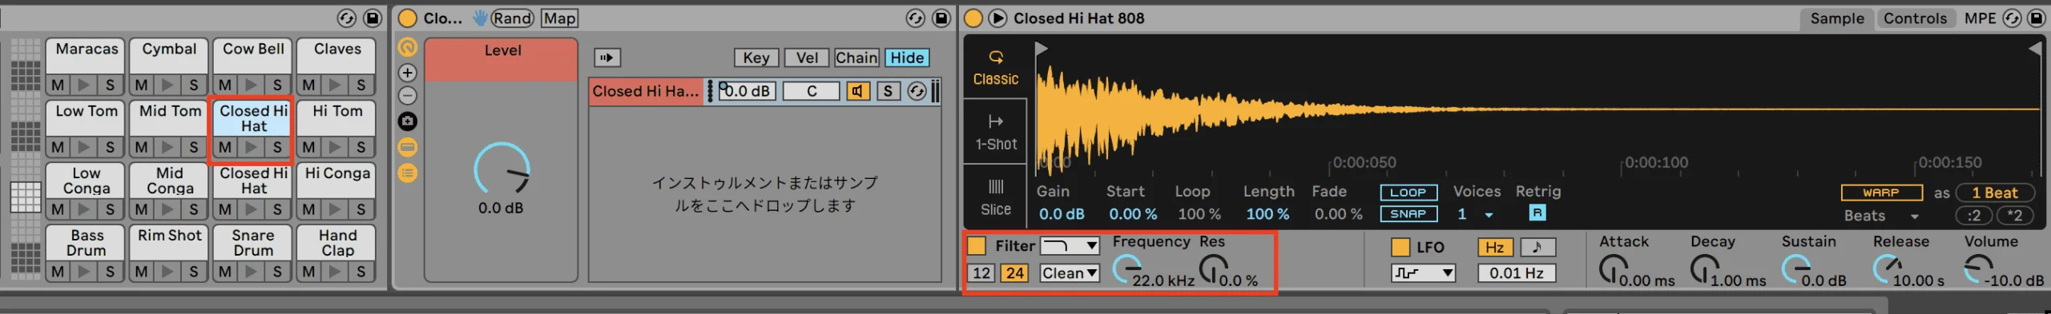
Task: Play the Snare Drum pad preview
Action: 251,272
